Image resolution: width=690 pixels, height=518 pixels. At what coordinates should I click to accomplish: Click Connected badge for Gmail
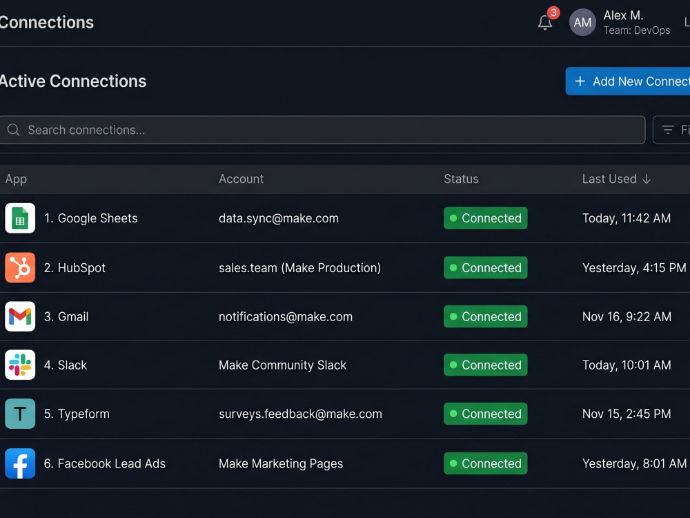485,316
